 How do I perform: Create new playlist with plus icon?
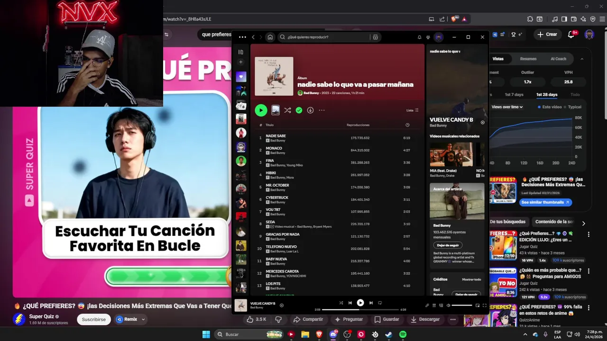tap(240, 62)
